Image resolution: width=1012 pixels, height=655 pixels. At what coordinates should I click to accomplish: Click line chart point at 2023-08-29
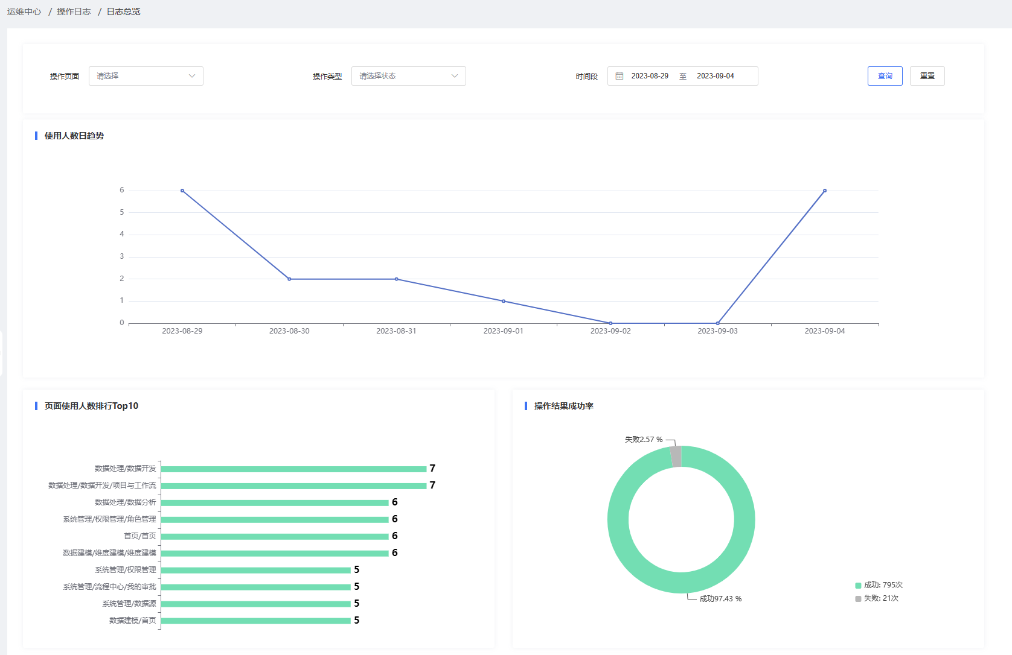tap(182, 191)
